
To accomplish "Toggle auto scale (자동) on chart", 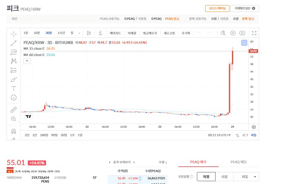I will pos(254,135).
